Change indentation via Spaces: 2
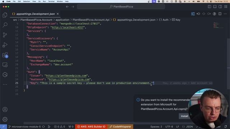 coord(156,126)
